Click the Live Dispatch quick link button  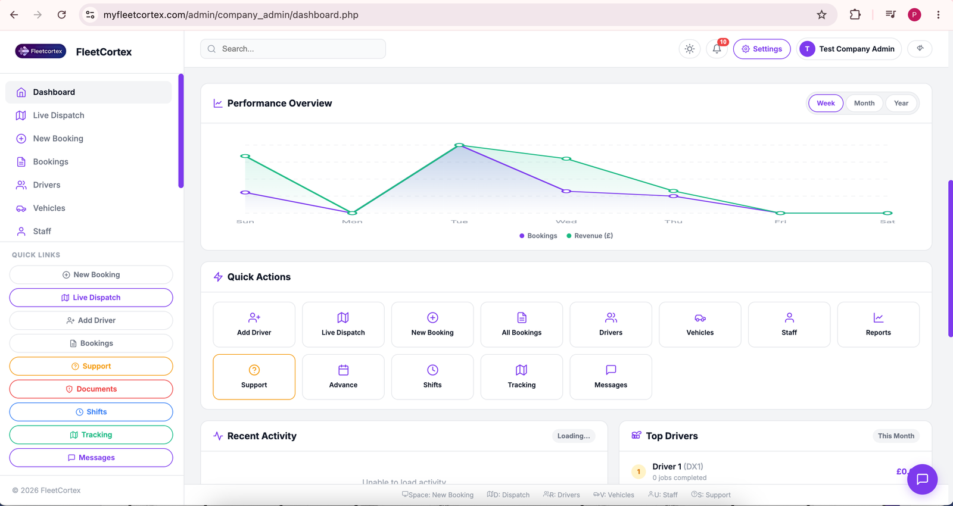(x=91, y=298)
